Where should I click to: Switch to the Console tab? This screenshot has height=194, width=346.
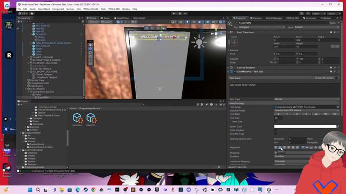[x=256, y=18]
